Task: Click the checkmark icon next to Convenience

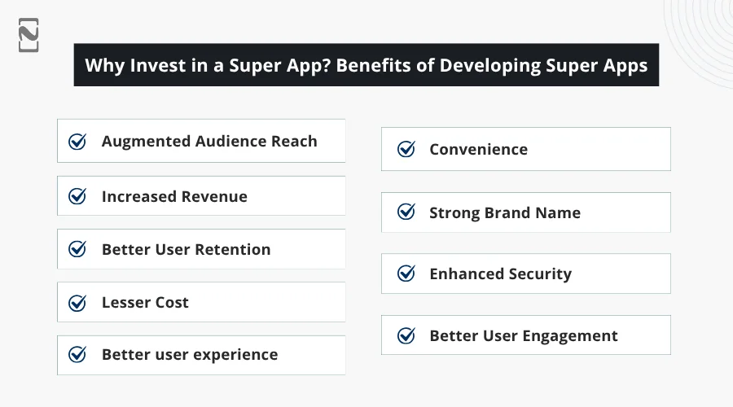Action: click(406, 149)
